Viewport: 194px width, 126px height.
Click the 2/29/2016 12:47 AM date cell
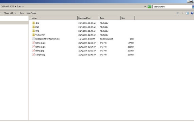click(x=87, y=35)
